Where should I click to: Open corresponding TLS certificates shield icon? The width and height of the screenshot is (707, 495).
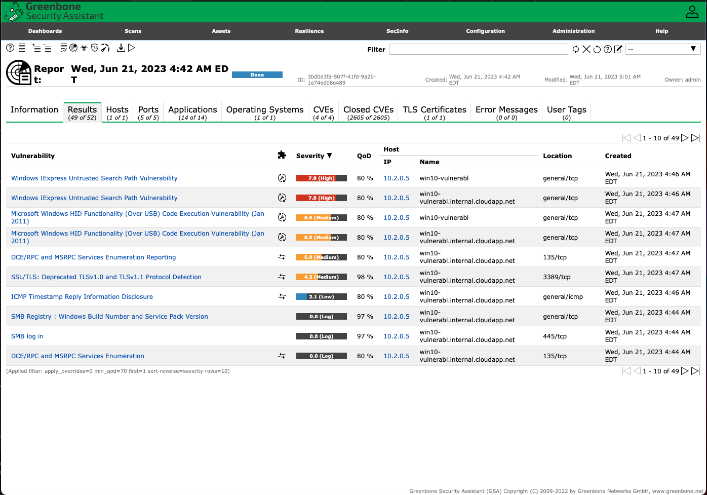pyautogui.click(x=95, y=48)
